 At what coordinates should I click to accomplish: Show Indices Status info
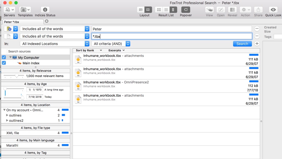pyautogui.click(x=45, y=10)
